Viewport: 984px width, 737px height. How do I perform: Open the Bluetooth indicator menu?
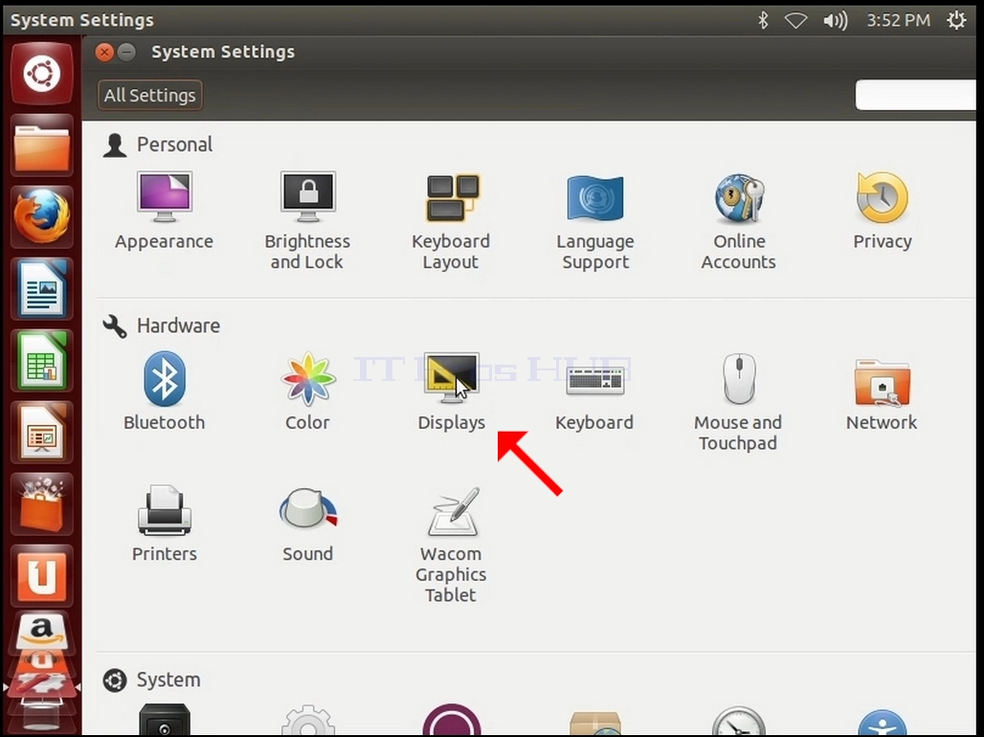(x=763, y=20)
